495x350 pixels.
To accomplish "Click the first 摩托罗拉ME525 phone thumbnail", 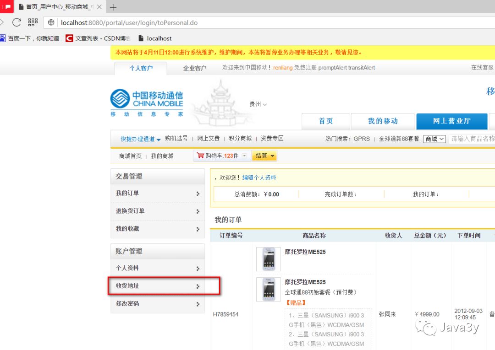I will [x=268, y=259].
